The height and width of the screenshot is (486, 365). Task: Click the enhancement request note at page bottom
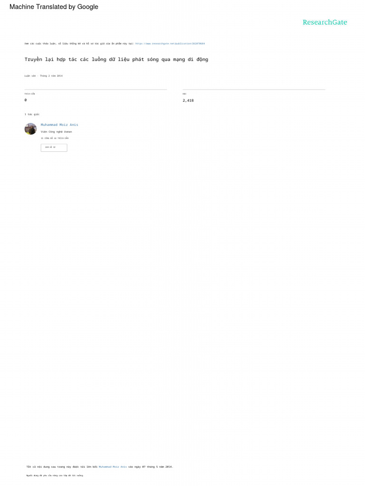coord(55,476)
